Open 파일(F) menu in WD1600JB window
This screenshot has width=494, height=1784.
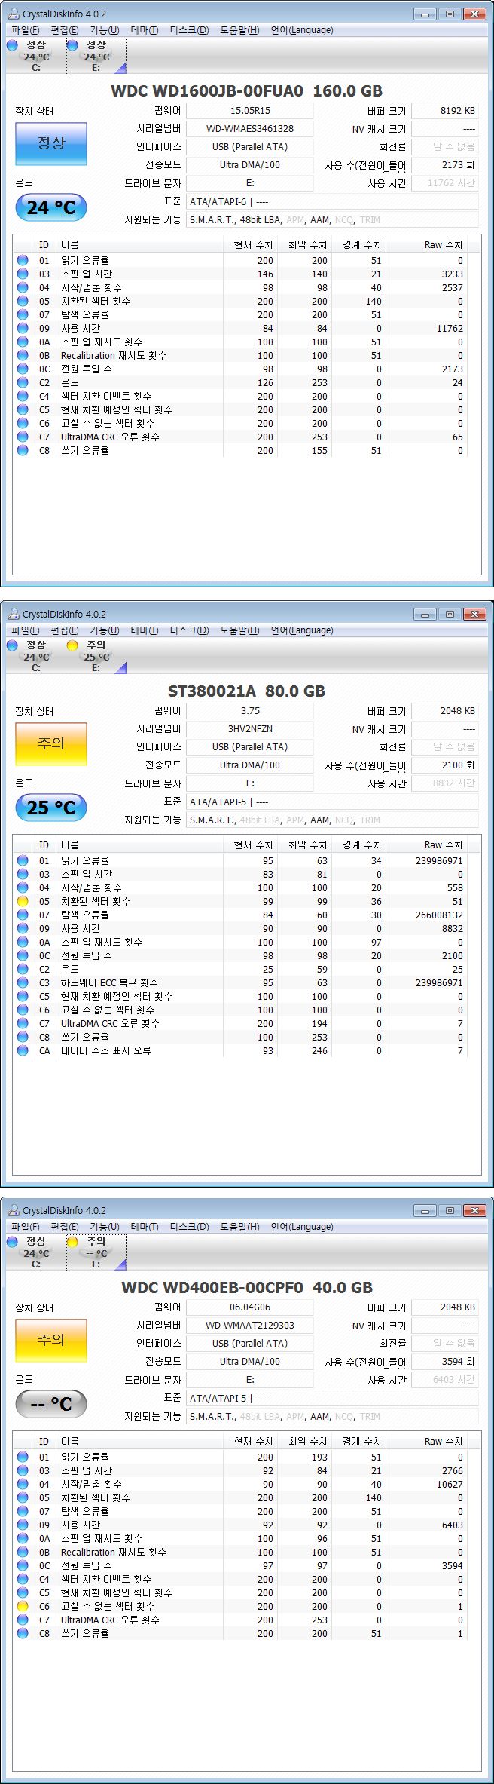pos(25,30)
